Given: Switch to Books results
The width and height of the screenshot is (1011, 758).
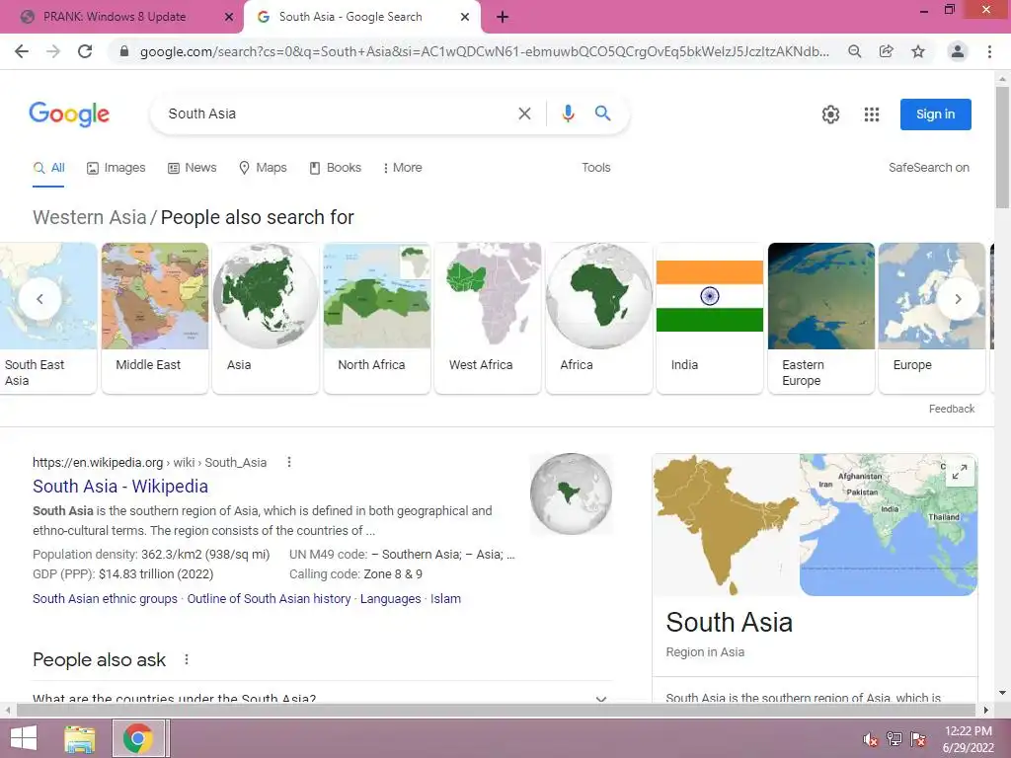Looking at the screenshot, I should click(x=336, y=168).
